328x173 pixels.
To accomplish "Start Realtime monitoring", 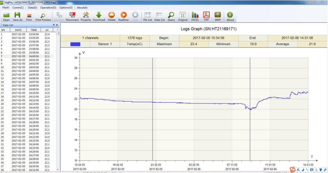I will (123, 16).
